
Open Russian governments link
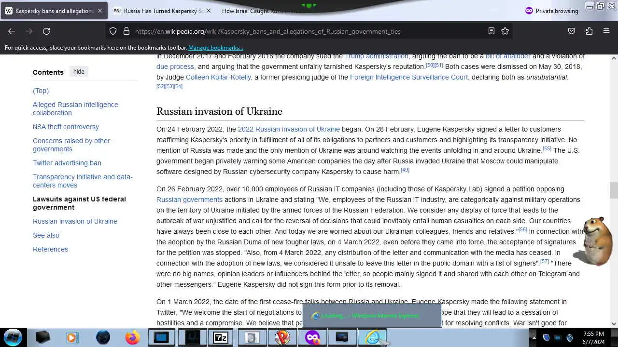[x=189, y=200]
